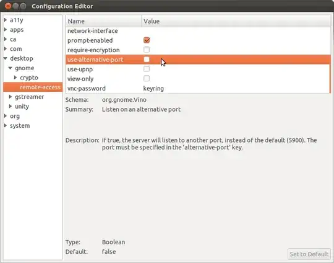
Task: Expand the unity tree node arrow
Action: (x=11, y=106)
